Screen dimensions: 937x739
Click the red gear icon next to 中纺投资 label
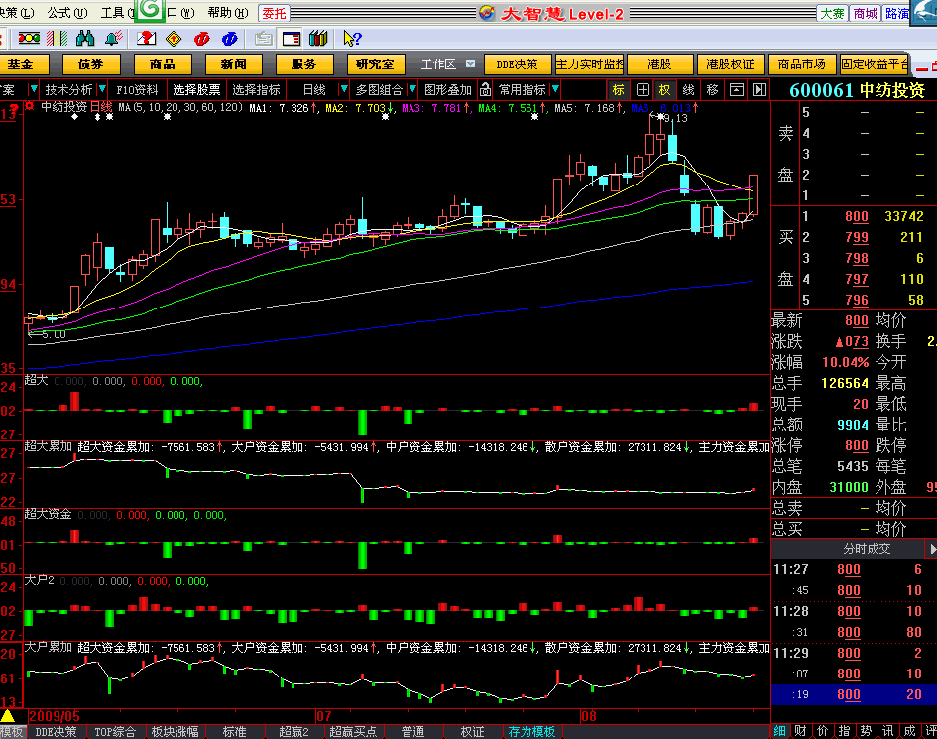(x=30, y=107)
